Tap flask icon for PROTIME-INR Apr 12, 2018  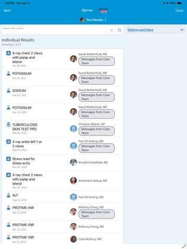(8, 237)
